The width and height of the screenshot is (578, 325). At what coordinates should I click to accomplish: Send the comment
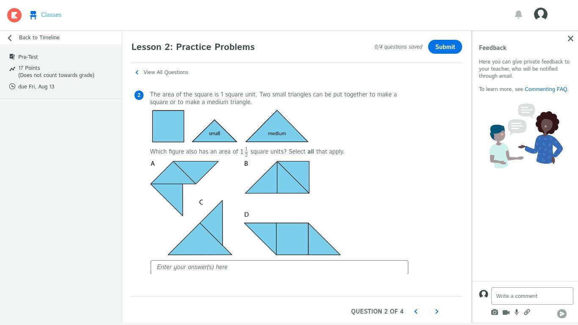tap(562, 314)
